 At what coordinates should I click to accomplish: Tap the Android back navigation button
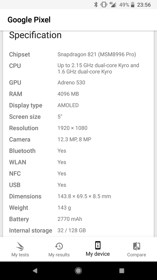click(35, 271)
